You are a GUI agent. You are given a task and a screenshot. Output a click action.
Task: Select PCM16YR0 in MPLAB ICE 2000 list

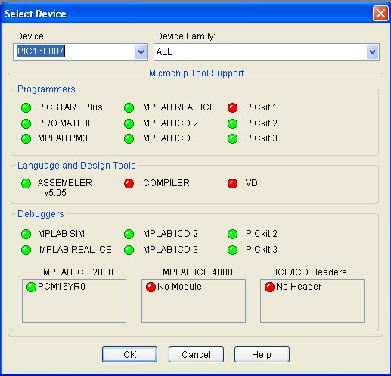(x=61, y=287)
